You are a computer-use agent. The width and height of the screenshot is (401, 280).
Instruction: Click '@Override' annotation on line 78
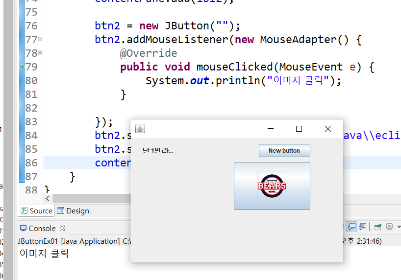coord(149,53)
